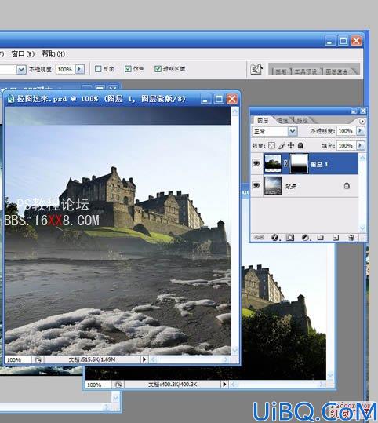378x423 pixels.
Task: Click the trash icon to delete layer
Action: [x=351, y=237]
